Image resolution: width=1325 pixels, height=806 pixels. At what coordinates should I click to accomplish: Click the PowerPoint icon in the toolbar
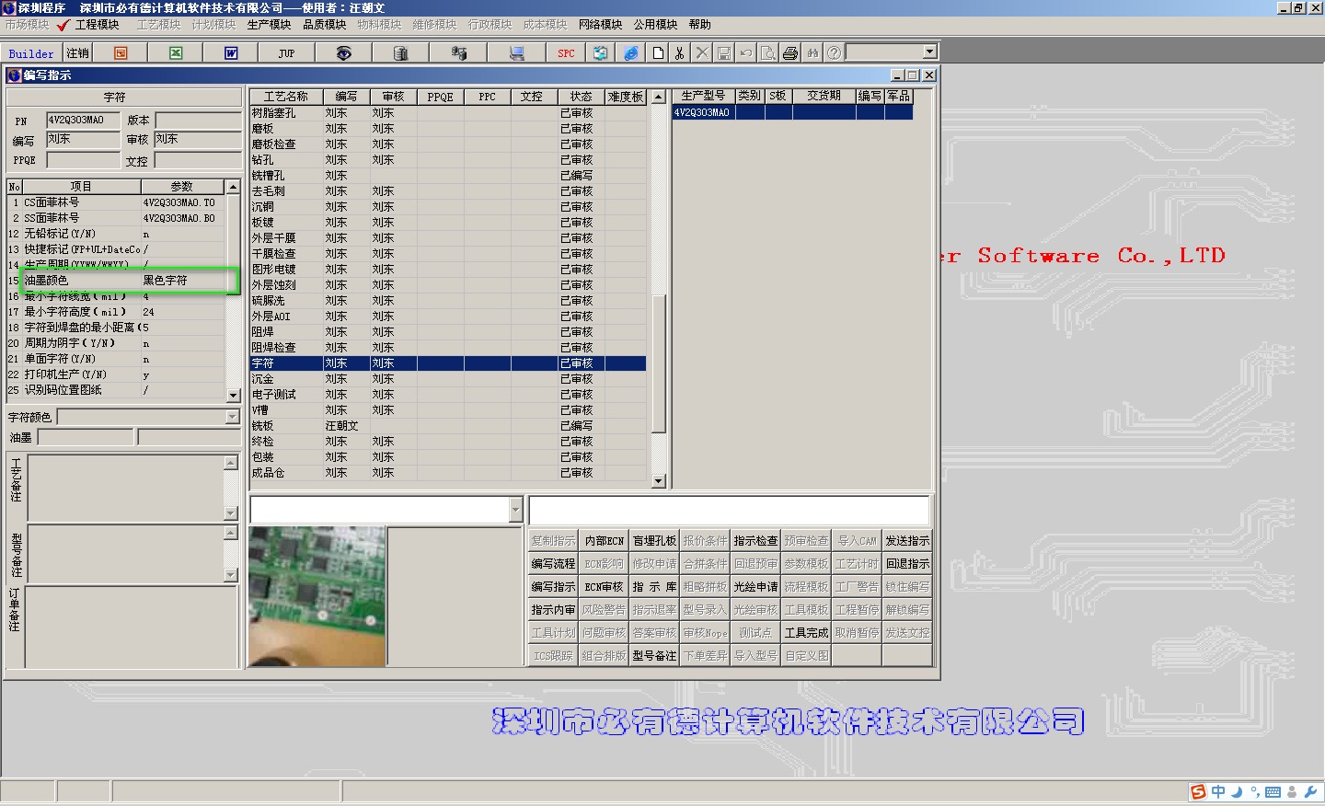point(121,53)
